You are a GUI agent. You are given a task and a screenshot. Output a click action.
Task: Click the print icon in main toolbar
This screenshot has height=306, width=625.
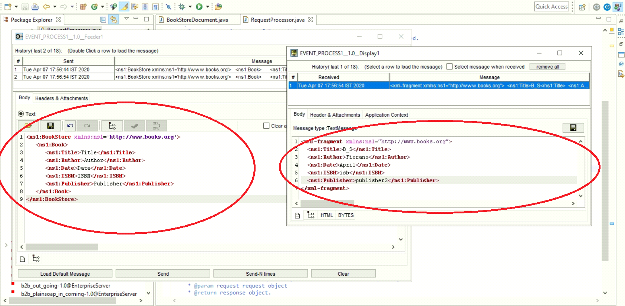coord(35,7)
